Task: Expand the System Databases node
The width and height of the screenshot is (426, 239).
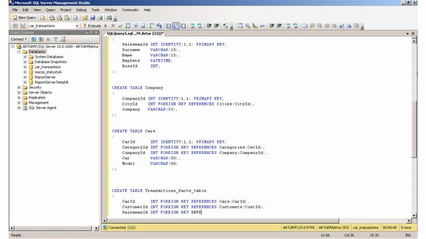Action: point(25,57)
